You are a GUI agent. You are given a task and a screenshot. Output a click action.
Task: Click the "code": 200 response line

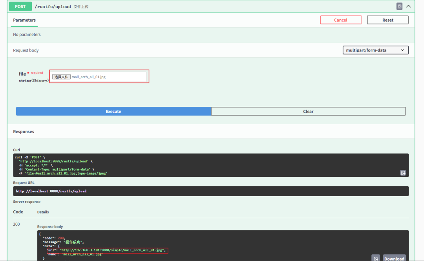54,238
